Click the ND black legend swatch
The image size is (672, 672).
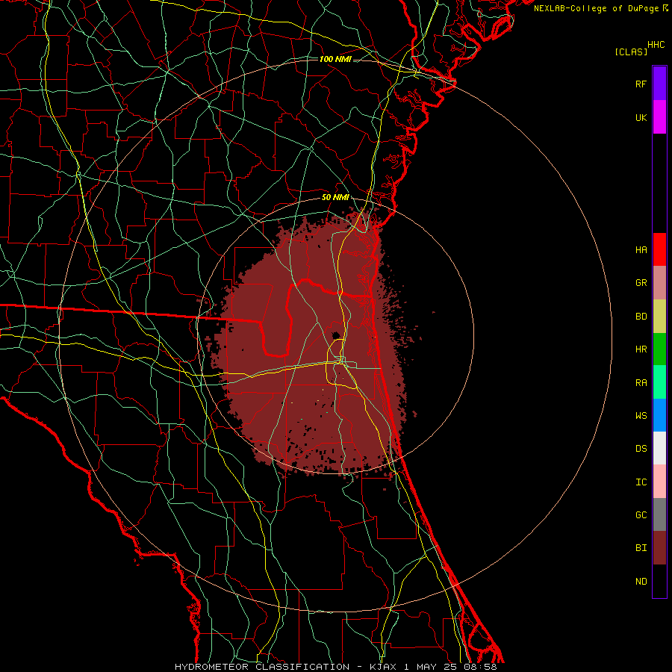(659, 581)
